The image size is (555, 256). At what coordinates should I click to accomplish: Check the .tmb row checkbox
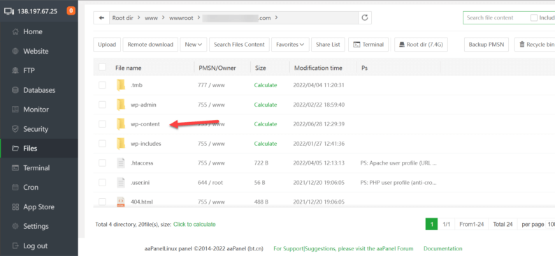(x=102, y=85)
